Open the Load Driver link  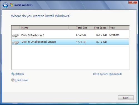click(x=22, y=80)
